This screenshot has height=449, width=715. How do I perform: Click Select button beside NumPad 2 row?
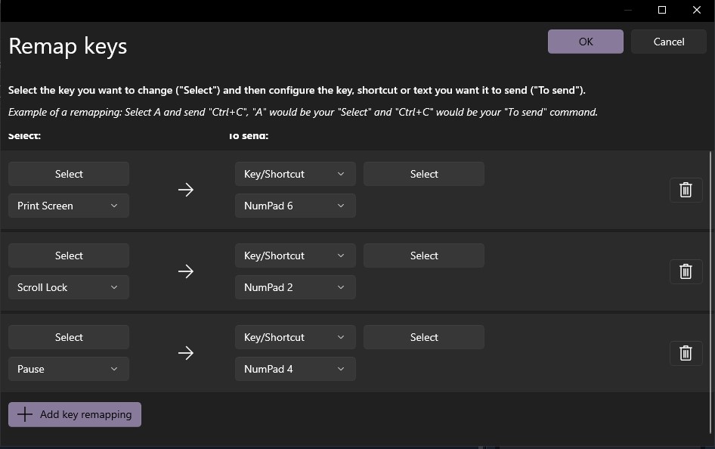tap(424, 255)
